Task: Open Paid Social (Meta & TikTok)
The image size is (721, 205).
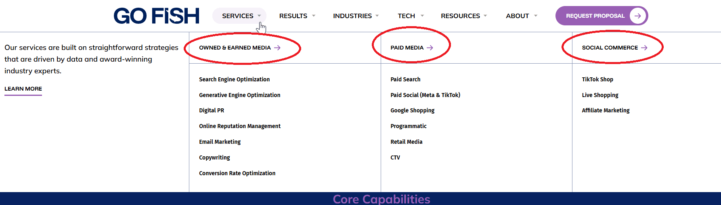Action: tap(425, 95)
